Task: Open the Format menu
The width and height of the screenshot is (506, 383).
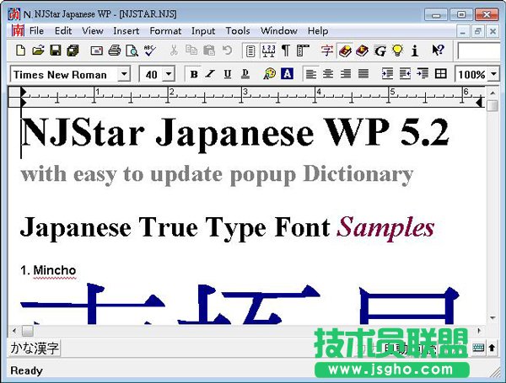Action: [x=165, y=31]
